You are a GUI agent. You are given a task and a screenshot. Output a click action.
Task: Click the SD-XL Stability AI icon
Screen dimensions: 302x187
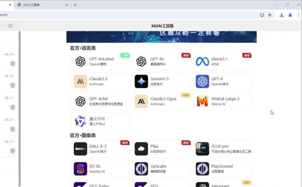pyautogui.click(x=80, y=169)
